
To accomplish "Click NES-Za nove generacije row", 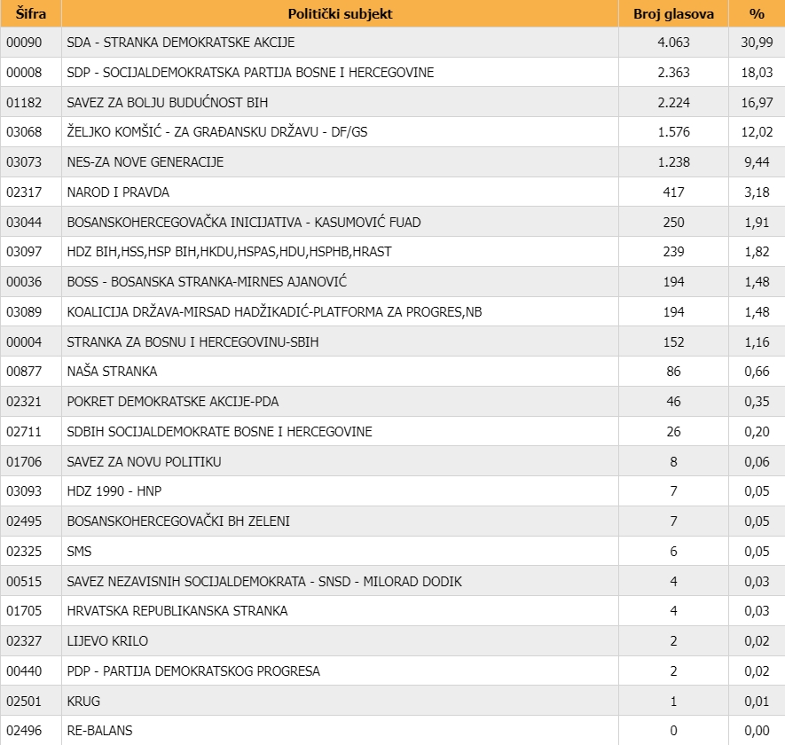I will [145, 162].
